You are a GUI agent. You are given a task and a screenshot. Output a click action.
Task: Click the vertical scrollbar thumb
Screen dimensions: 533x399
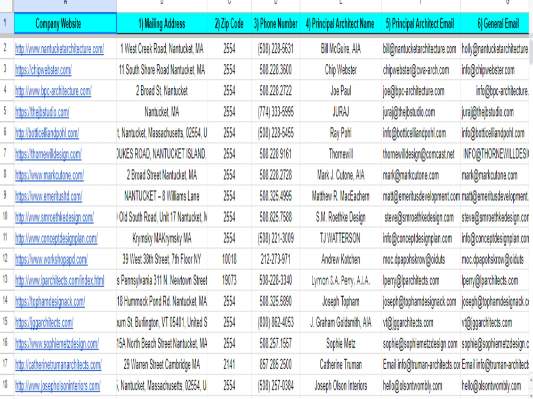[x=531, y=51]
